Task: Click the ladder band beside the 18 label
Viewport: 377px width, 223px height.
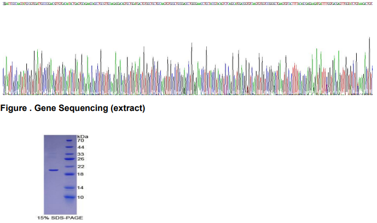Action: [x=68, y=174]
